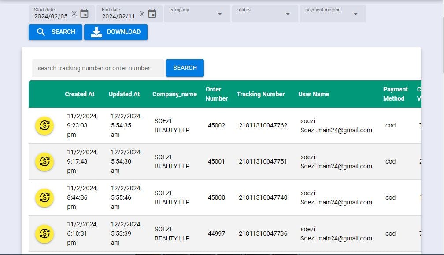Click the download arrow icon
Image resolution: width=444 pixels, height=255 pixels.
point(97,31)
